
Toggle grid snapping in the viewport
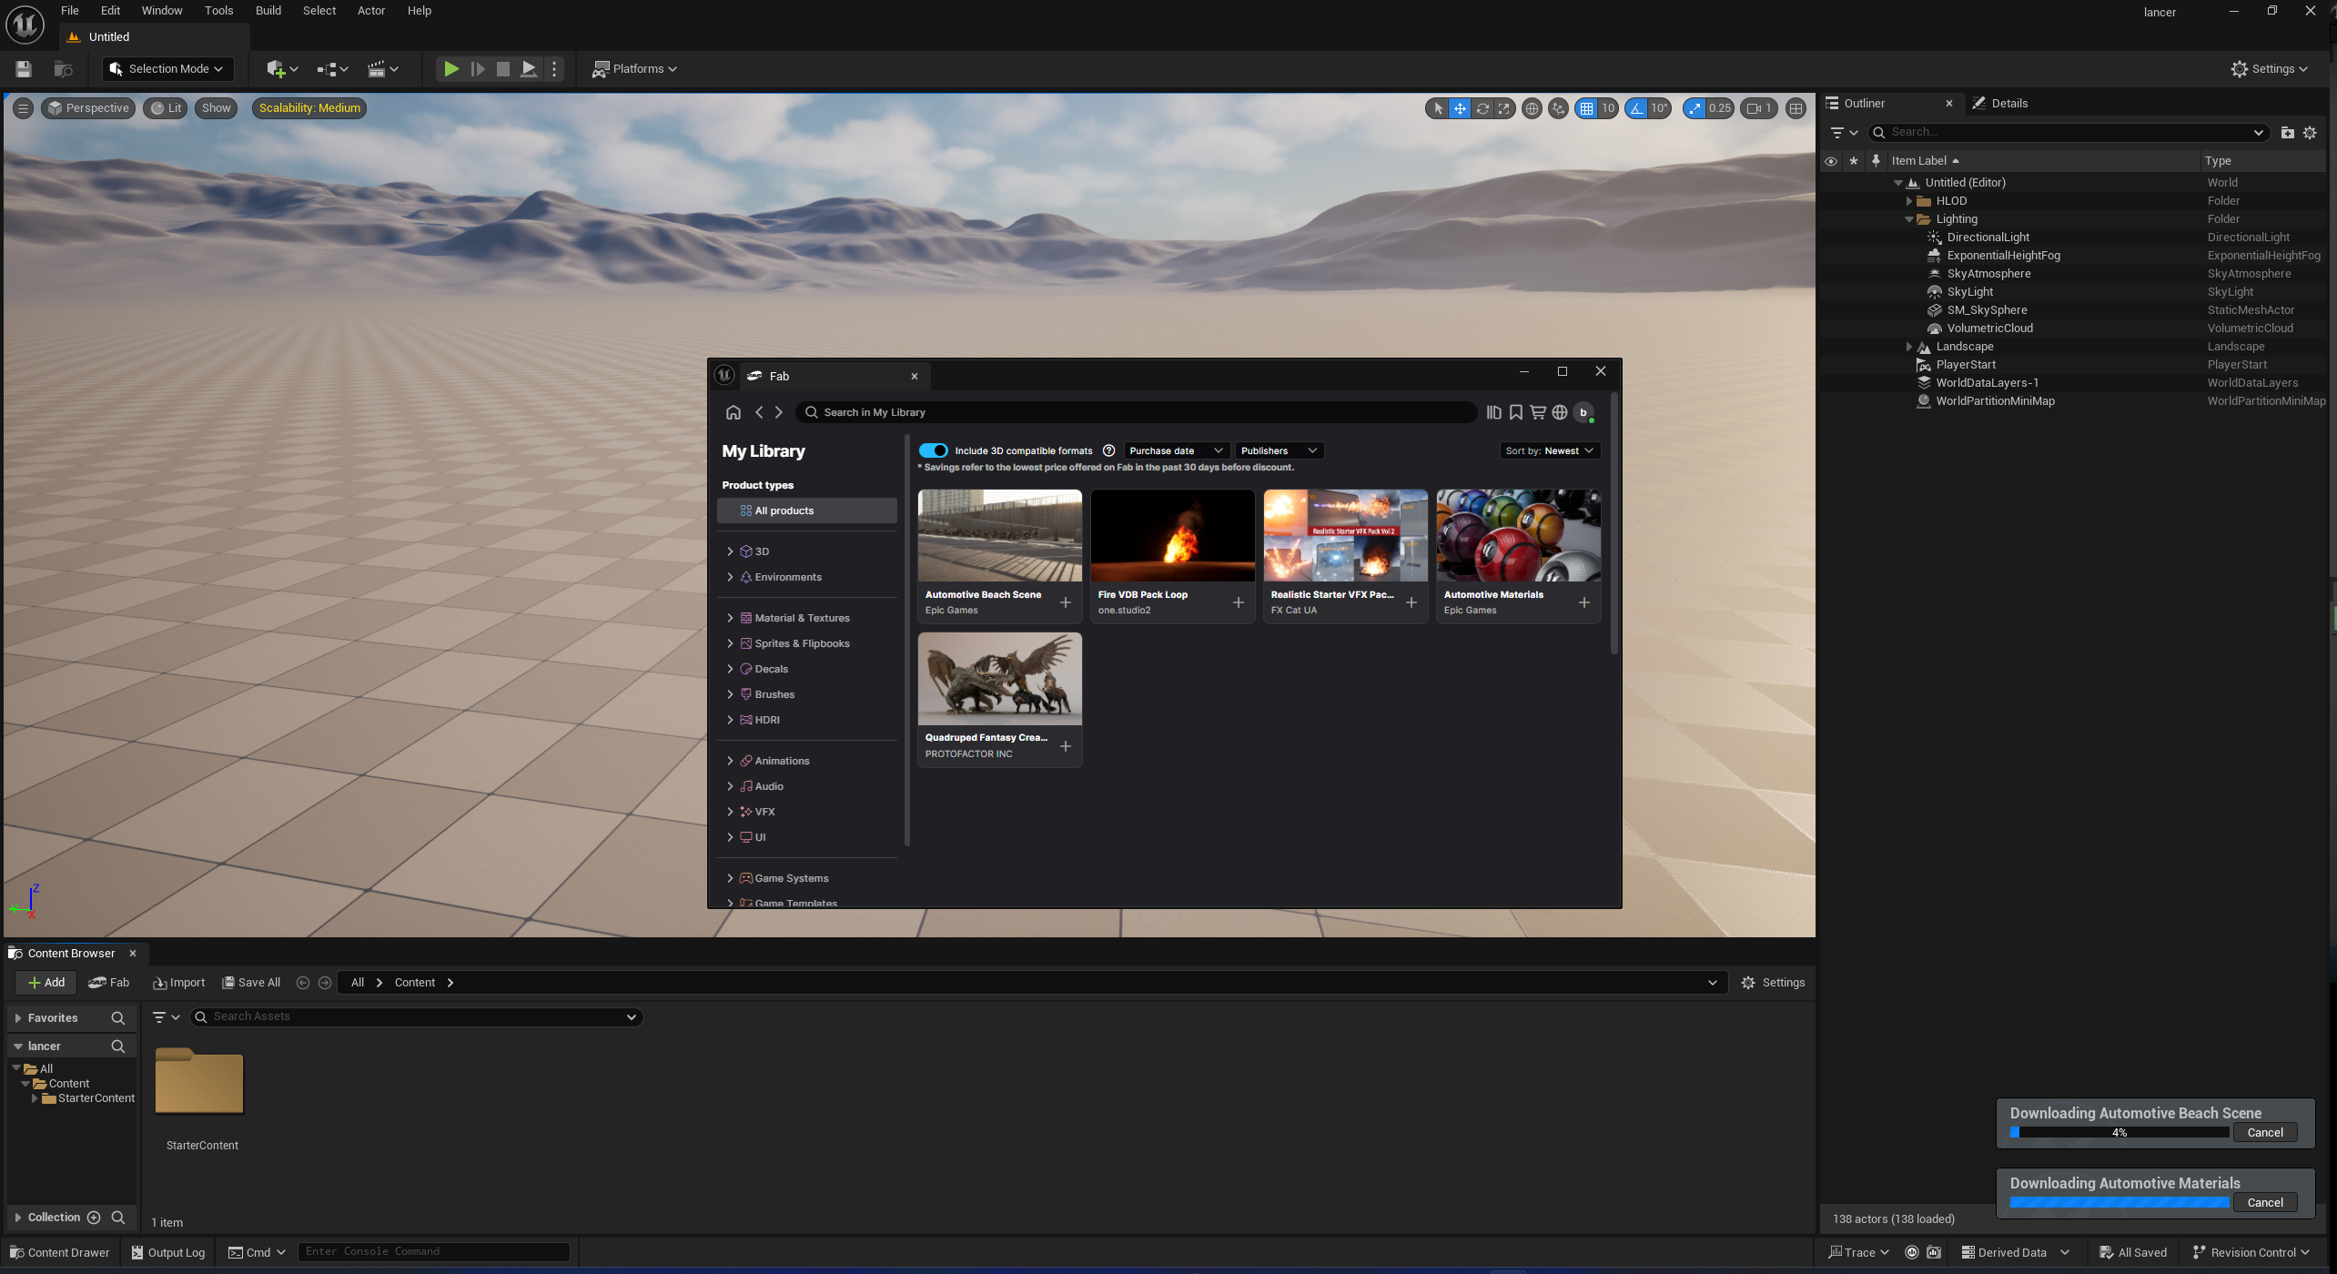tap(1586, 108)
